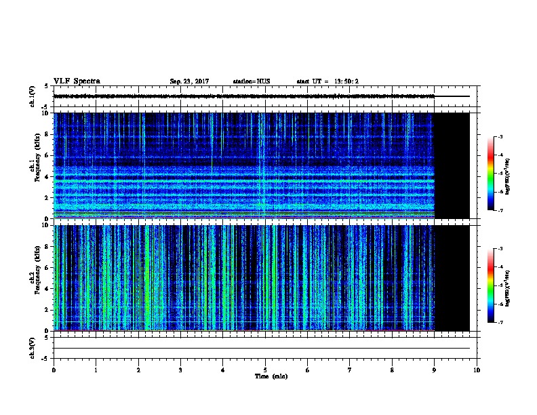This screenshot has height=415, width=537.
Task: Click the ch.1 spectrogram colorbar
Action: click(x=490, y=174)
